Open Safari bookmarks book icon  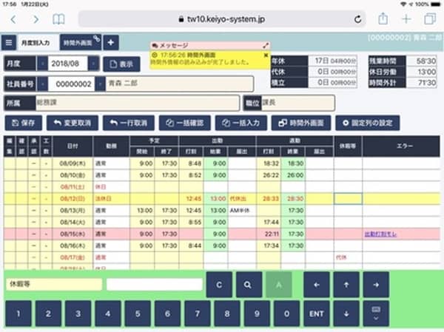click(x=58, y=19)
